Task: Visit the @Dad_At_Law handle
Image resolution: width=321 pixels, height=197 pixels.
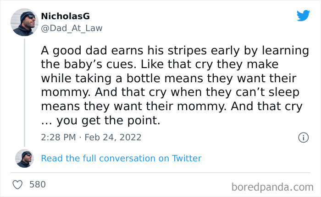Action: point(72,28)
